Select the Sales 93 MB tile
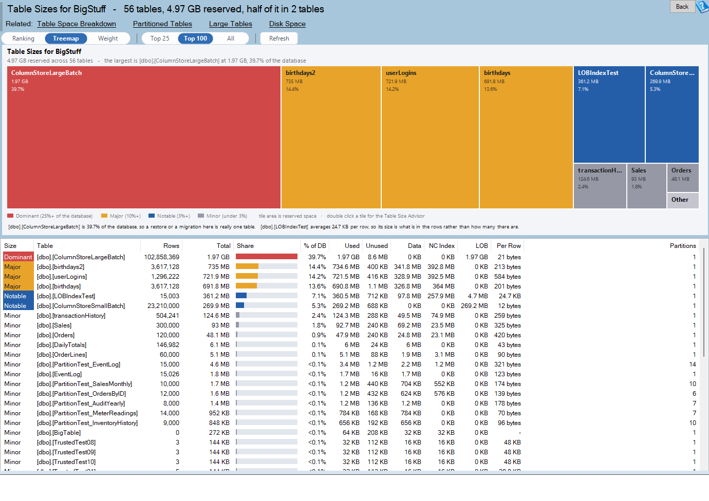The width and height of the screenshot is (709, 501). point(647,186)
